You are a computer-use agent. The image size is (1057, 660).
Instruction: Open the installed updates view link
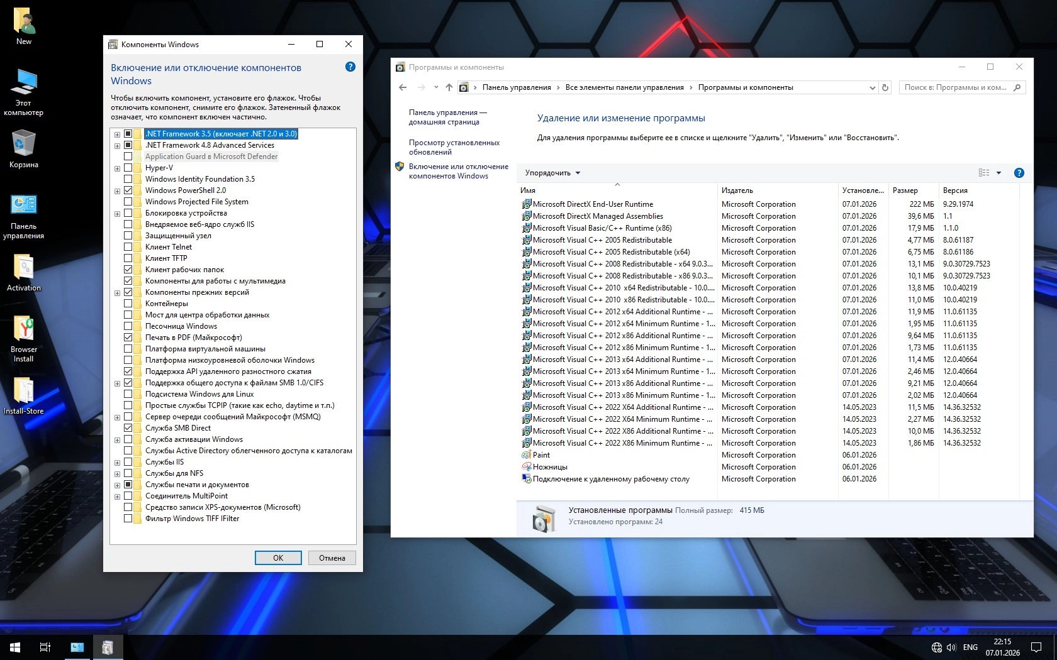tap(454, 147)
